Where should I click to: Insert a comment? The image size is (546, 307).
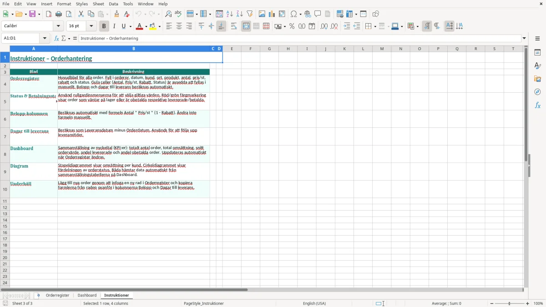click(318, 14)
